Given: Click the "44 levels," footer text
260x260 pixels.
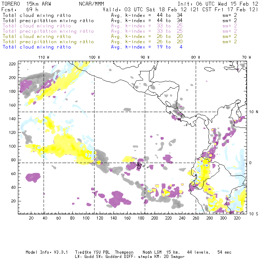Looking at the screenshot, I should click(199, 252).
